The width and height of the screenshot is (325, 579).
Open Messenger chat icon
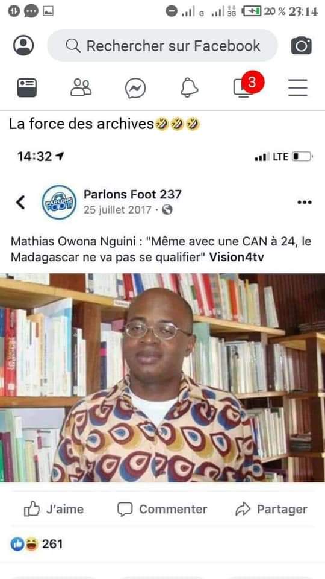(x=135, y=89)
